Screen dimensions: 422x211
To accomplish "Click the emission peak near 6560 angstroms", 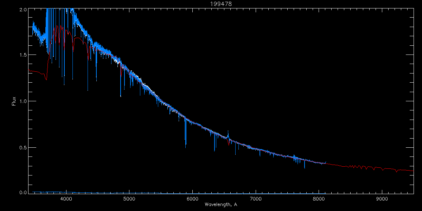I will (228, 132).
